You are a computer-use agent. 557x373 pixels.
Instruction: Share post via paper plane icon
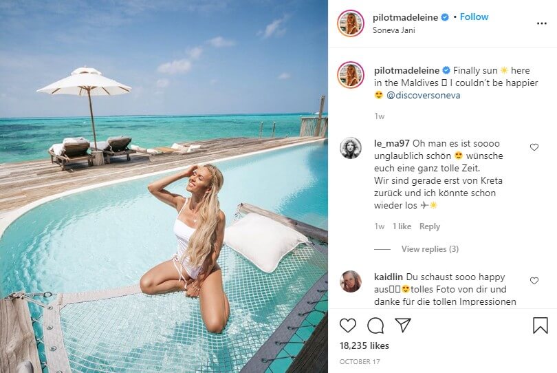tap(403, 325)
